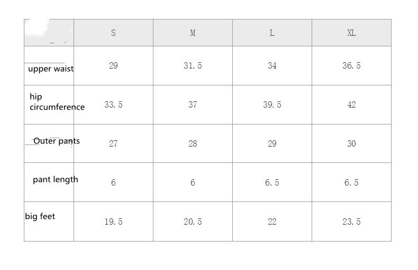Click the L size column header
The height and width of the screenshot is (270, 418).
[272, 33]
